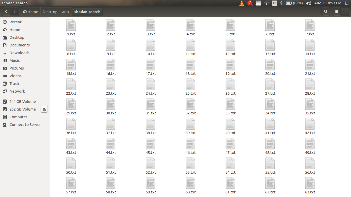Click the file name label 61.txt
Image resolution: width=351 pixels, height=197 pixels.
(230, 192)
